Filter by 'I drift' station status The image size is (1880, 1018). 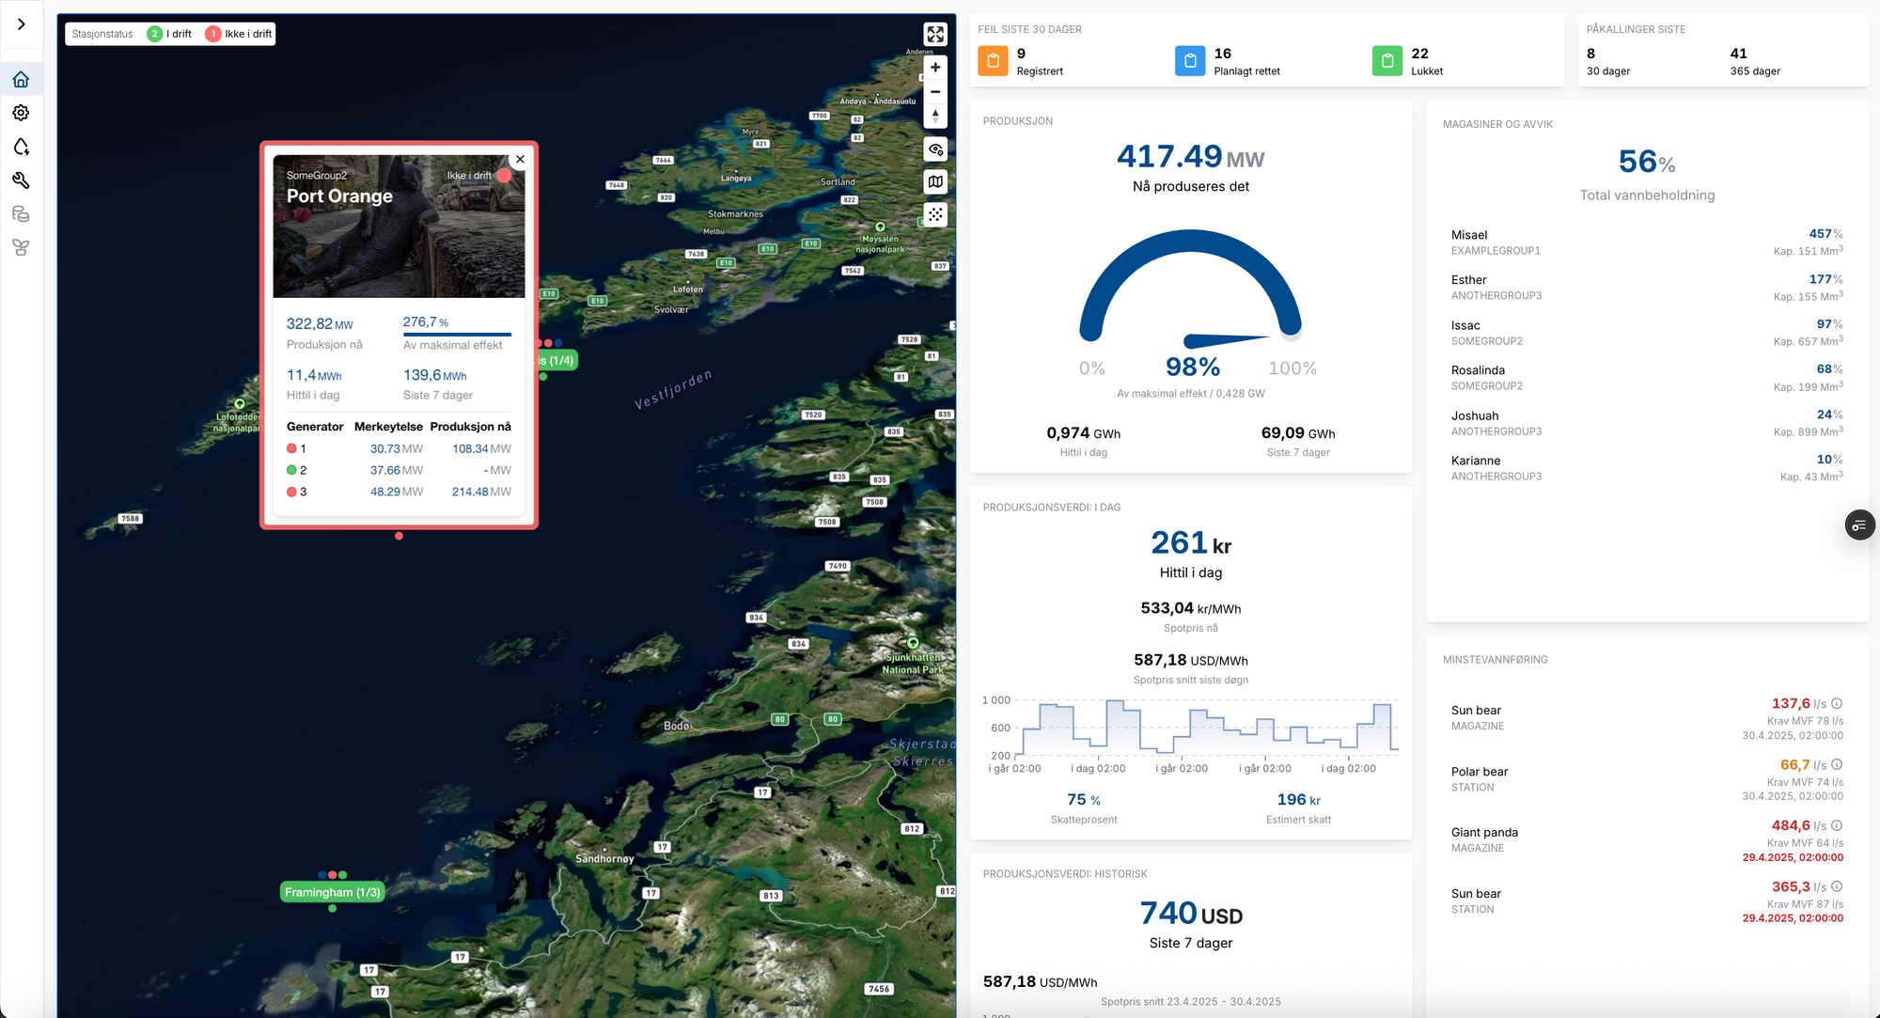tap(170, 34)
